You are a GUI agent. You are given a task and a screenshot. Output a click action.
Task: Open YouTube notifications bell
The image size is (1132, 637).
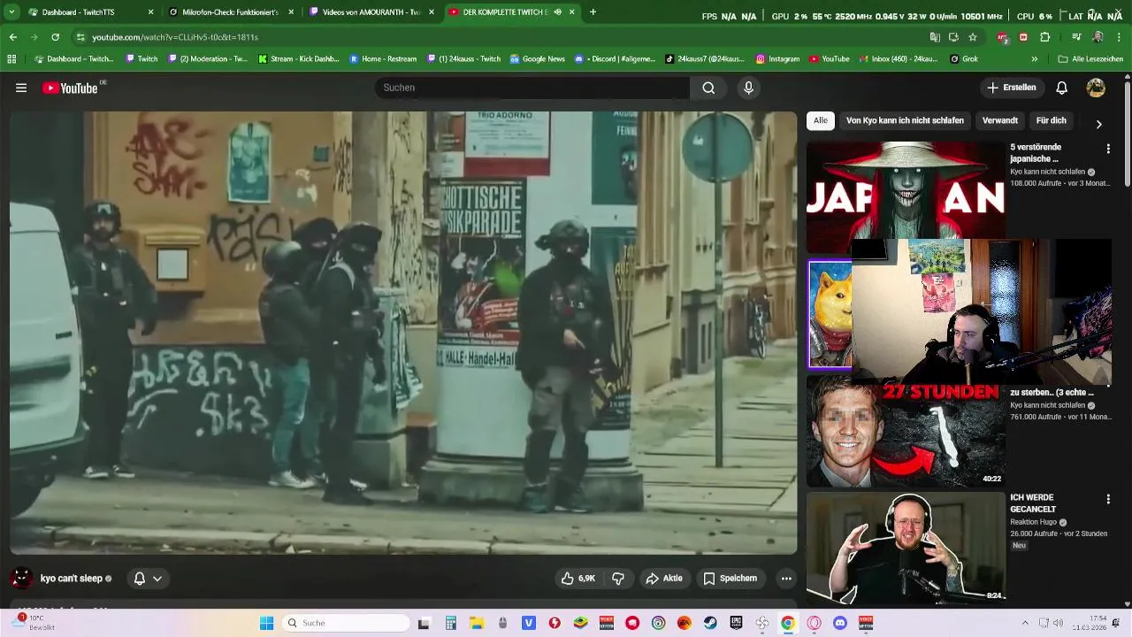click(x=1062, y=88)
